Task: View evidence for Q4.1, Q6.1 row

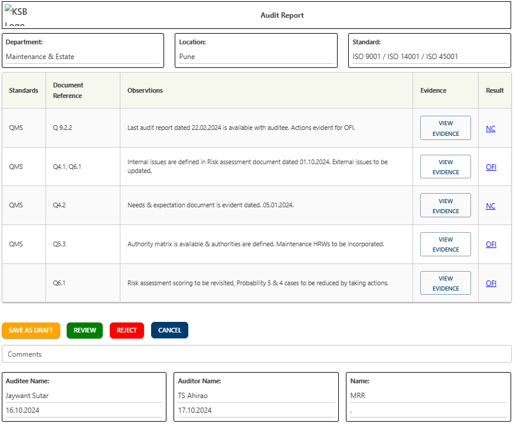Action: tap(445, 167)
